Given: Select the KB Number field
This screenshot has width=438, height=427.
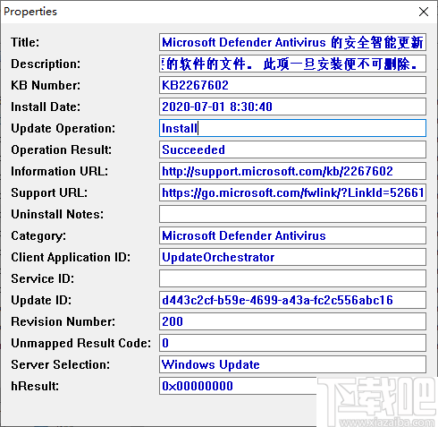Looking at the screenshot, I should coord(292,85).
